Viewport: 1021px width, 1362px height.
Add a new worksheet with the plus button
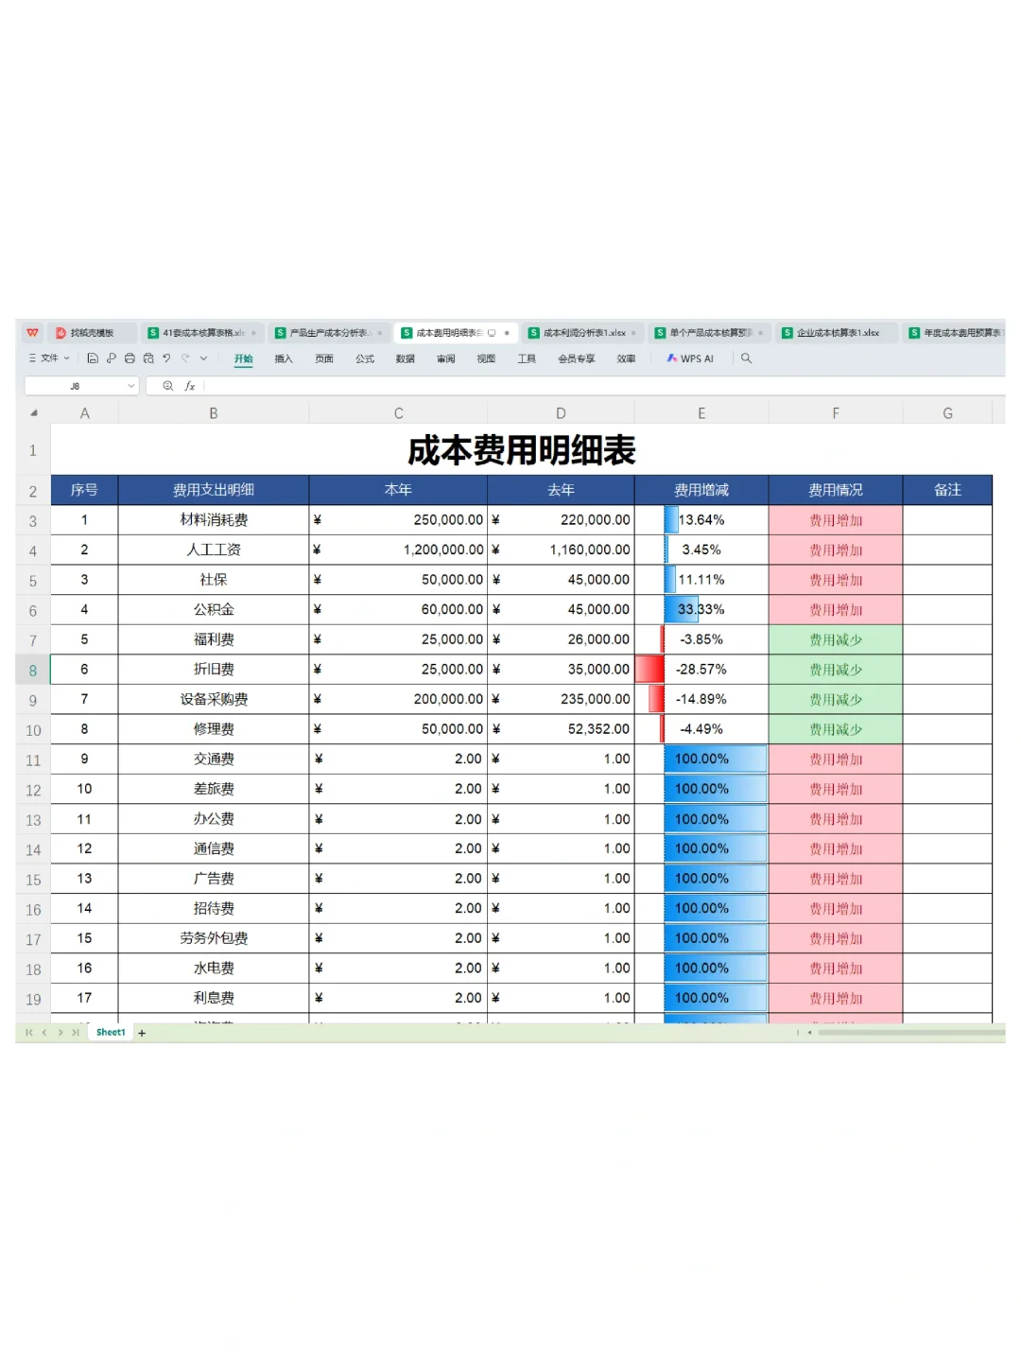140,1033
